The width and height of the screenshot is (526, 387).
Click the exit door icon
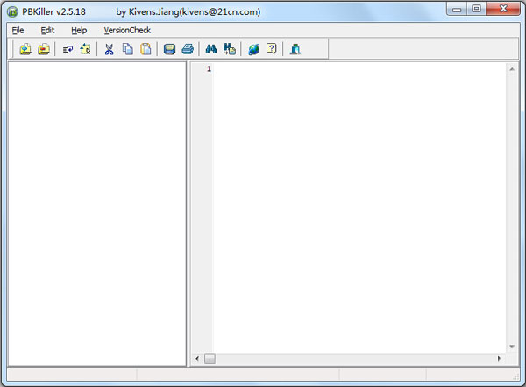pos(295,49)
